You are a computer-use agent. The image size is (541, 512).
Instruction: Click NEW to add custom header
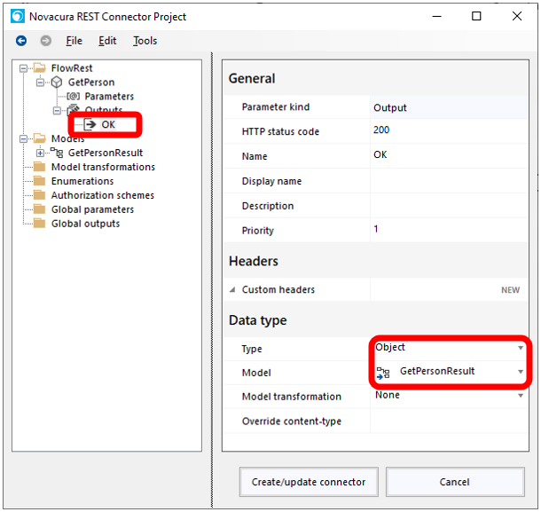pos(510,290)
